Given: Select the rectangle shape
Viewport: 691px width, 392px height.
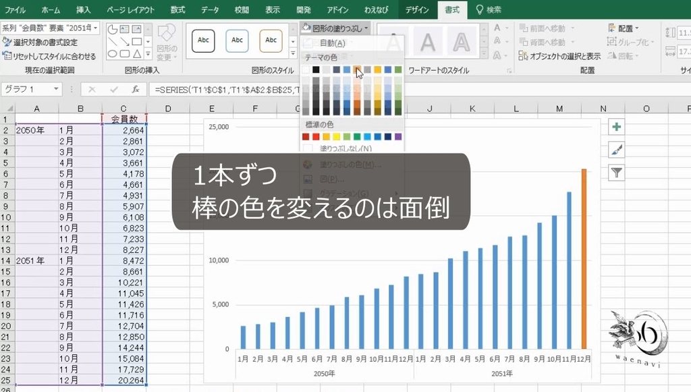Looking at the screenshot, I should pyautogui.click(x=136, y=42).
